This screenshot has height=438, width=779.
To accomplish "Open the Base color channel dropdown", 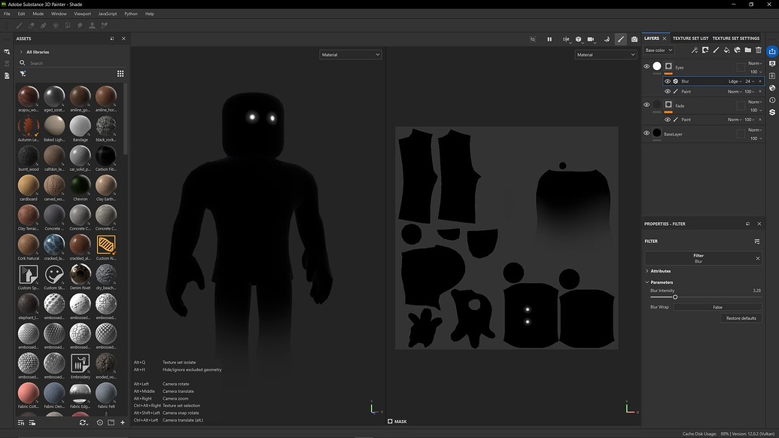I will (659, 50).
